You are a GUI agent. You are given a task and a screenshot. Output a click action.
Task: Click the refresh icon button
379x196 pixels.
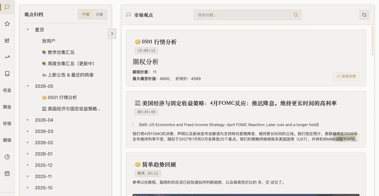pos(364,15)
